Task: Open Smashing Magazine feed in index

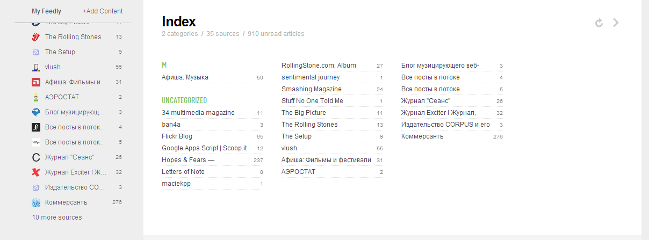Action: point(311,89)
